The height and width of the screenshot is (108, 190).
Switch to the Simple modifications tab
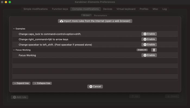36,9
